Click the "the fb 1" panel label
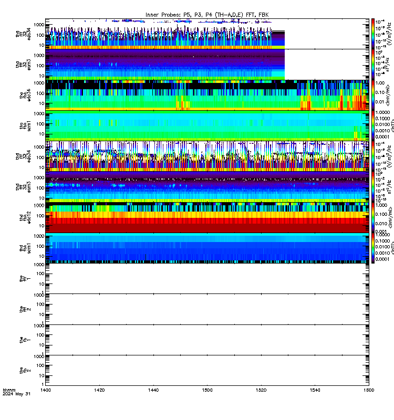 tap(25, 340)
